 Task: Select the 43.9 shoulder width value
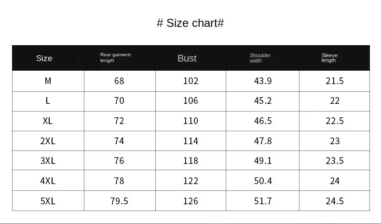point(263,81)
